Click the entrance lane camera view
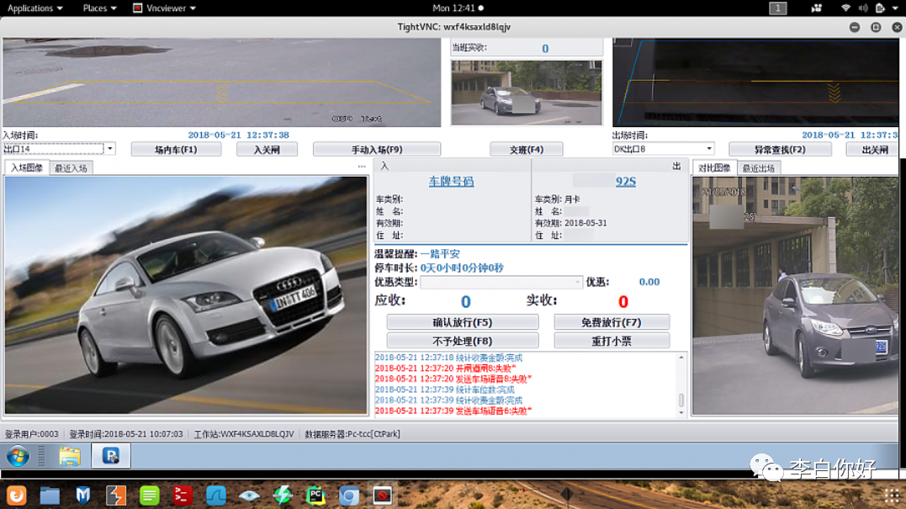The width and height of the screenshot is (906, 509). pyautogui.click(x=222, y=82)
